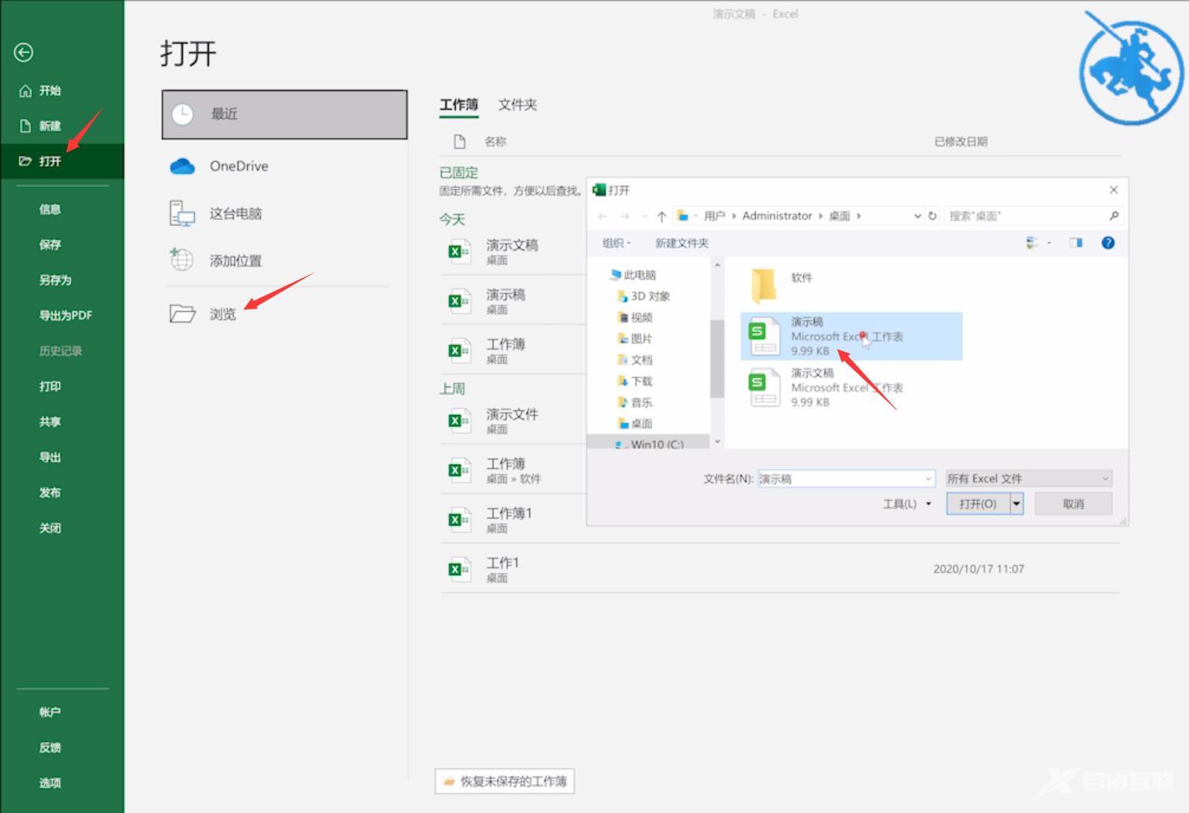Open recent 工作簿 in 桌面 » 软件
This screenshot has width=1189, height=813.
pos(513,470)
